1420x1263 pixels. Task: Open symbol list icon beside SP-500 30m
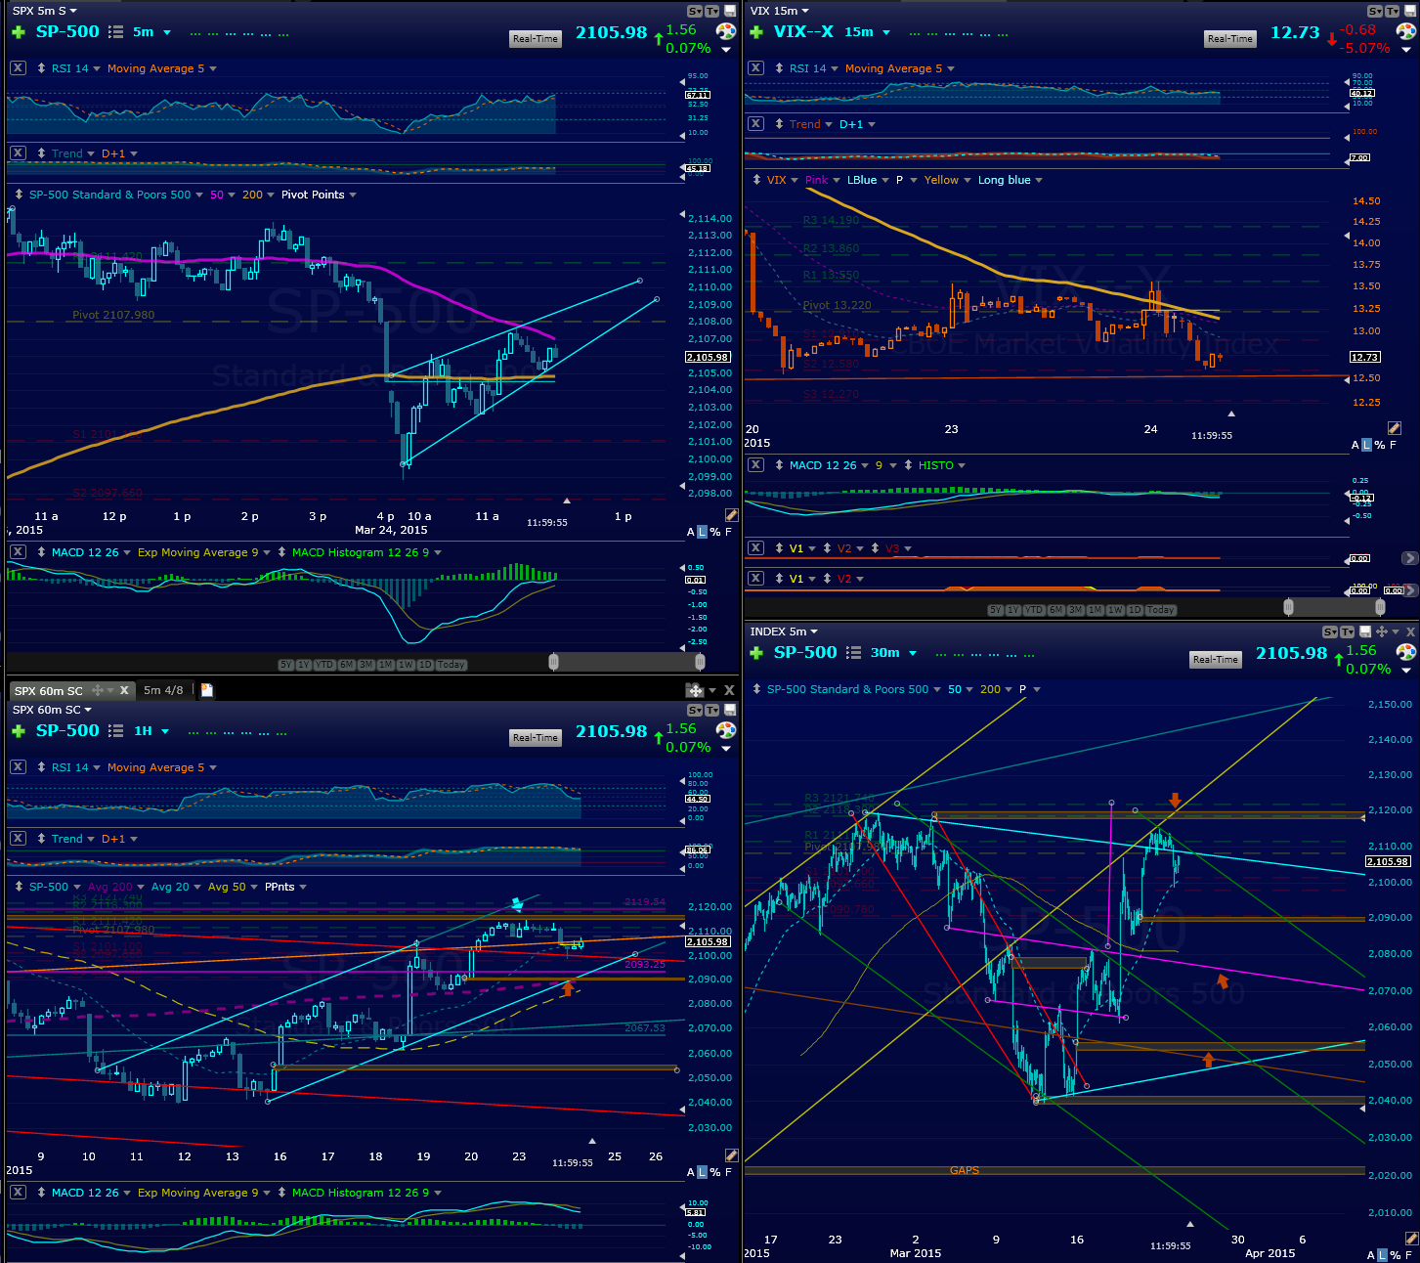click(x=853, y=653)
